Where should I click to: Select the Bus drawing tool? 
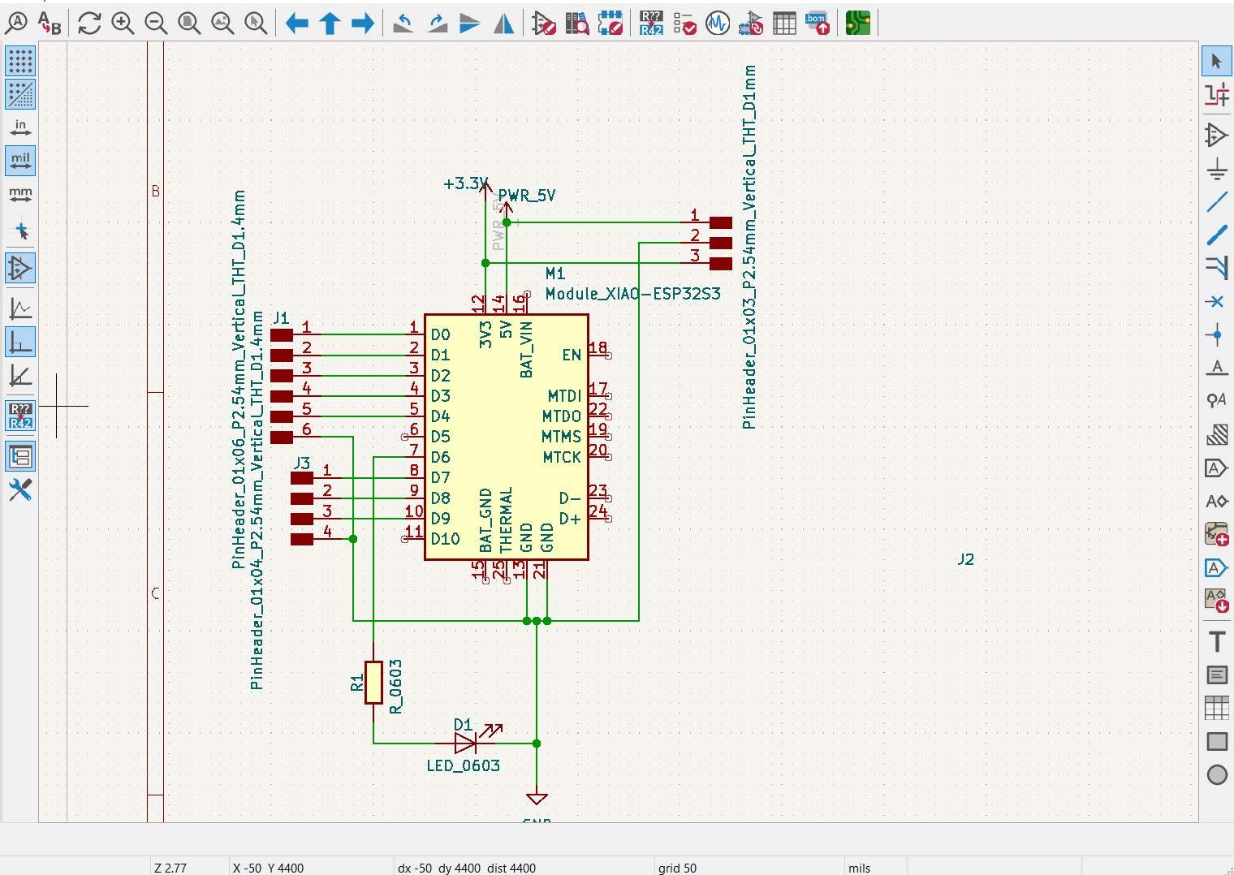[x=1216, y=235]
